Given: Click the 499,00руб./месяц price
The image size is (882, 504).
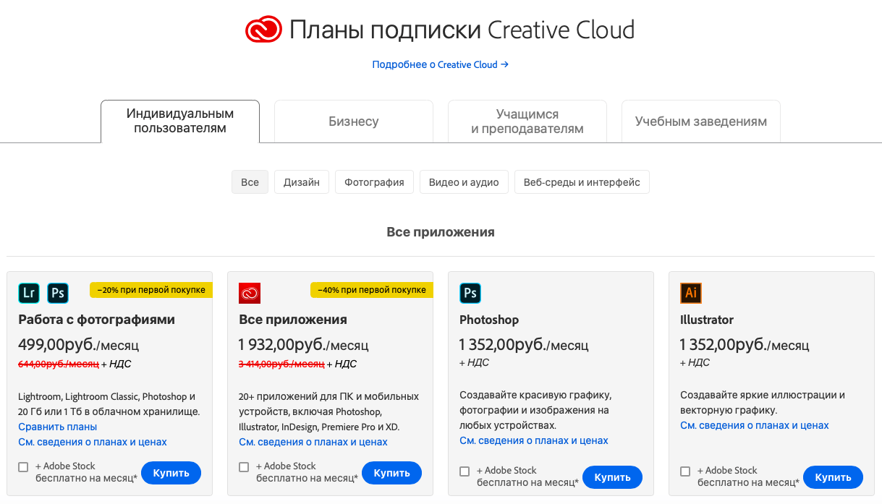Looking at the screenshot, I should [x=78, y=344].
